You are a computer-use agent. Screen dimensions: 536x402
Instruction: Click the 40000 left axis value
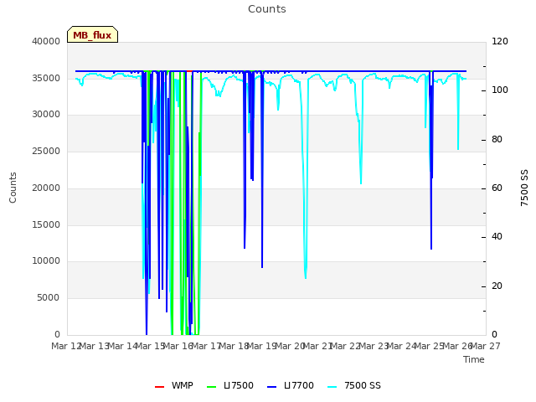click(46, 41)
